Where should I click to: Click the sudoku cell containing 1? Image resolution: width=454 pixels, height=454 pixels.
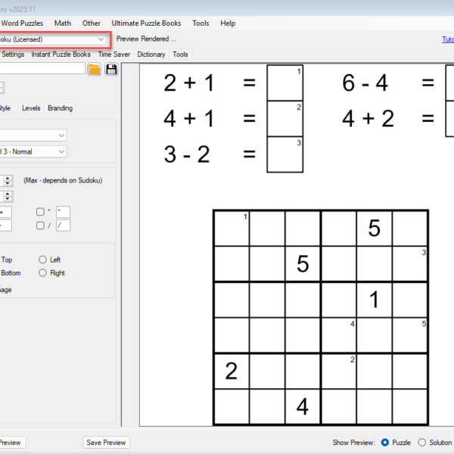point(374,300)
